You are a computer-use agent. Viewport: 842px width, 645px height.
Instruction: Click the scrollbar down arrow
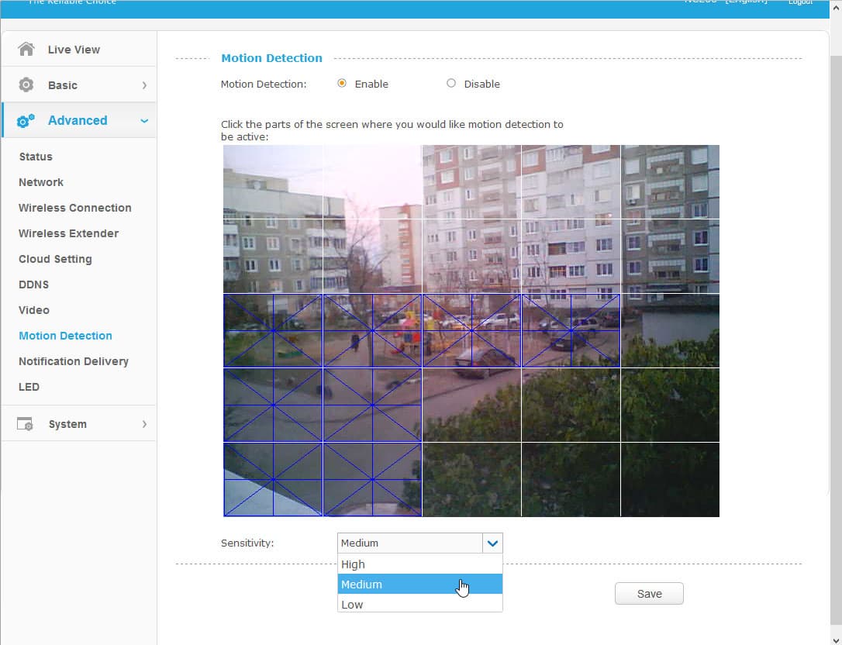tap(836, 639)
